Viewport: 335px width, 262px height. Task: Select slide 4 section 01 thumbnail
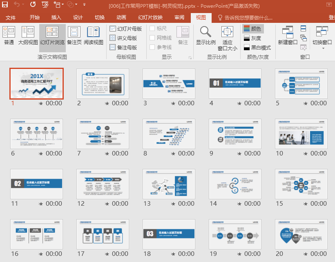click(235, 83)
